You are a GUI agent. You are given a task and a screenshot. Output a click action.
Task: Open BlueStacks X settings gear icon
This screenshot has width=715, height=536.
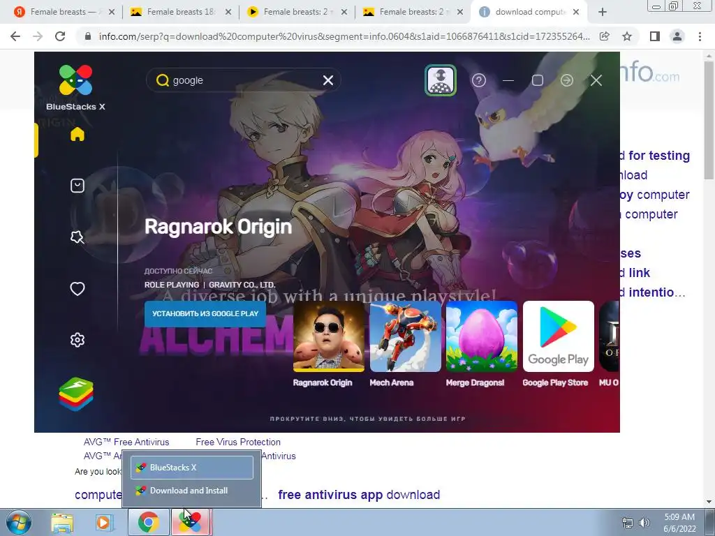pyautogui.click(x=78, y=340)
